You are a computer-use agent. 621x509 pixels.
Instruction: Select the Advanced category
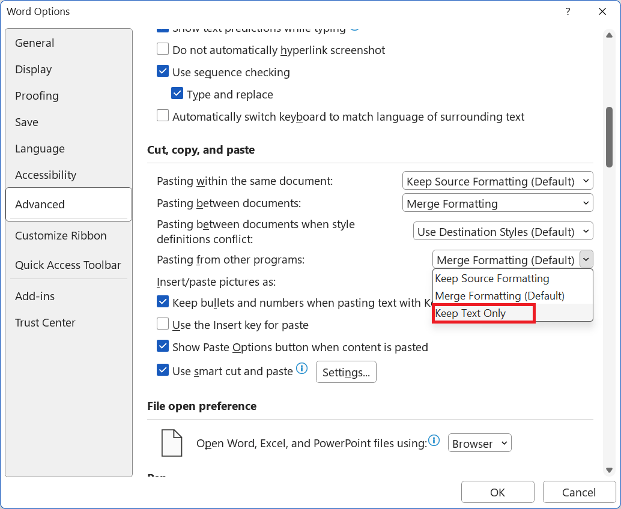tap(69, 204)
